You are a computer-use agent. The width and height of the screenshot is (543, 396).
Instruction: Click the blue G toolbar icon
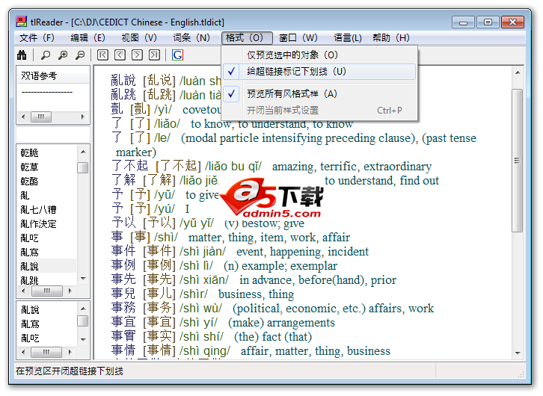(x=177, y=55)
